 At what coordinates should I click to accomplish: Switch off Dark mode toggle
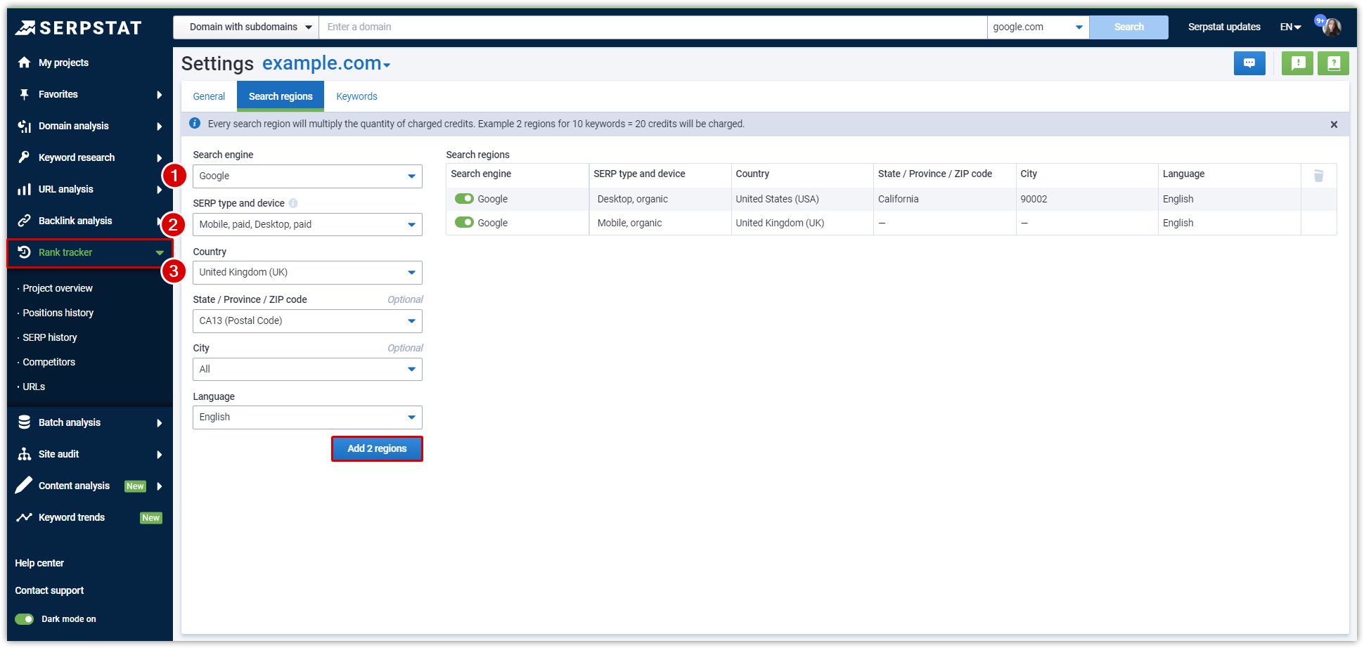25,619
